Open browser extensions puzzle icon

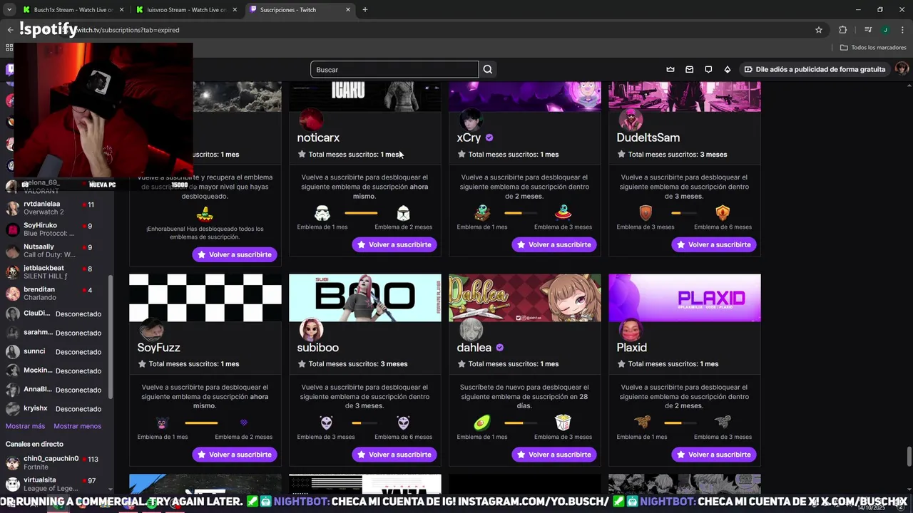[842, 30]
